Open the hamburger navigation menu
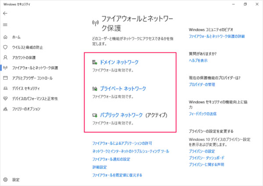Viewport: 263px width, 186px height. [5, 25]
